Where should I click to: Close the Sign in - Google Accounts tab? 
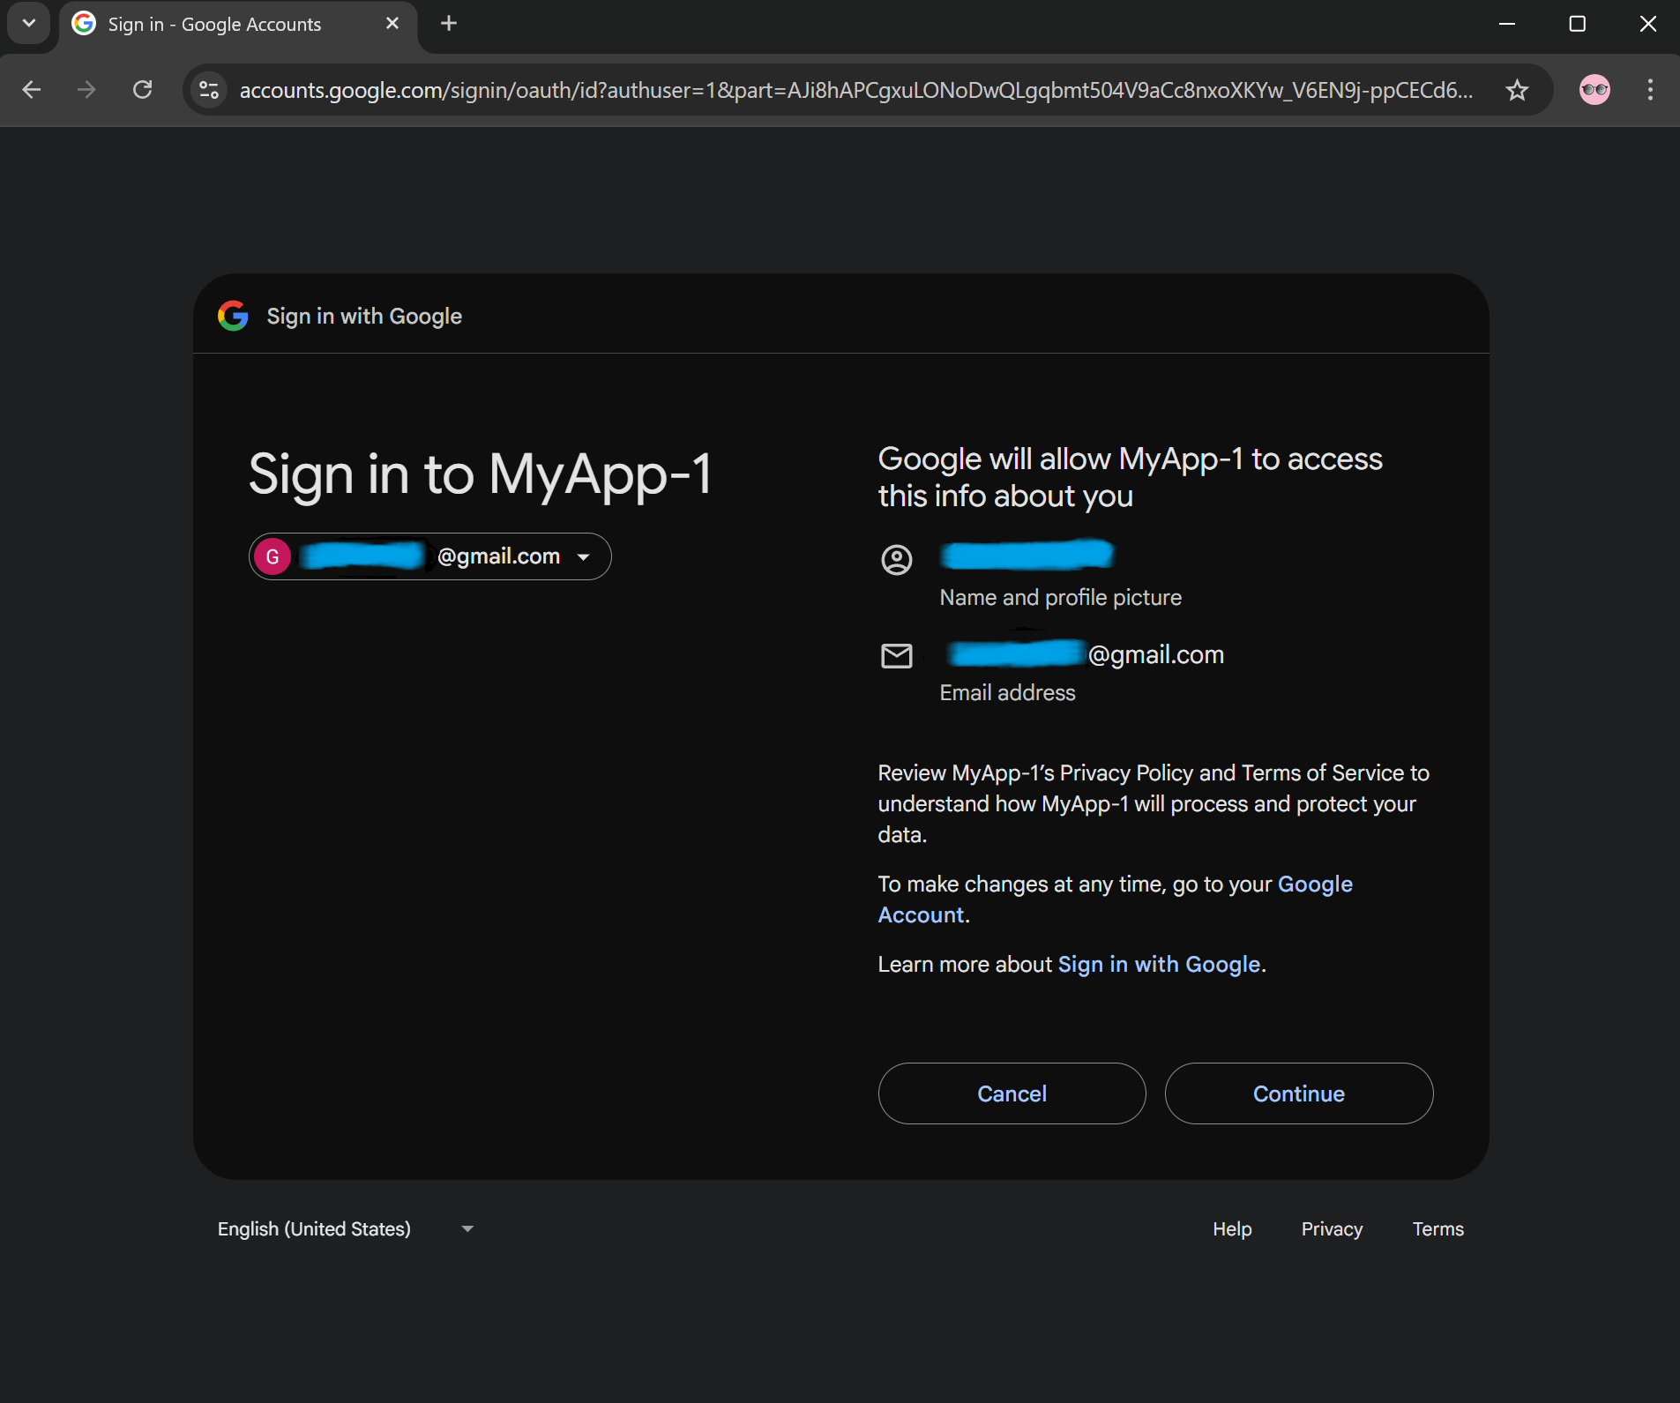392,24
